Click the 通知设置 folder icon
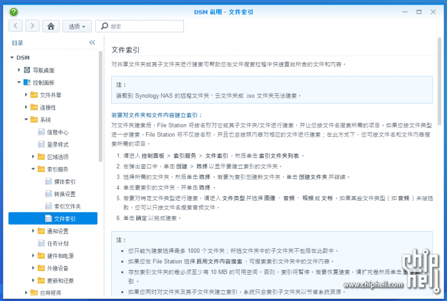The image size is (447, 301). pos(41,231)
